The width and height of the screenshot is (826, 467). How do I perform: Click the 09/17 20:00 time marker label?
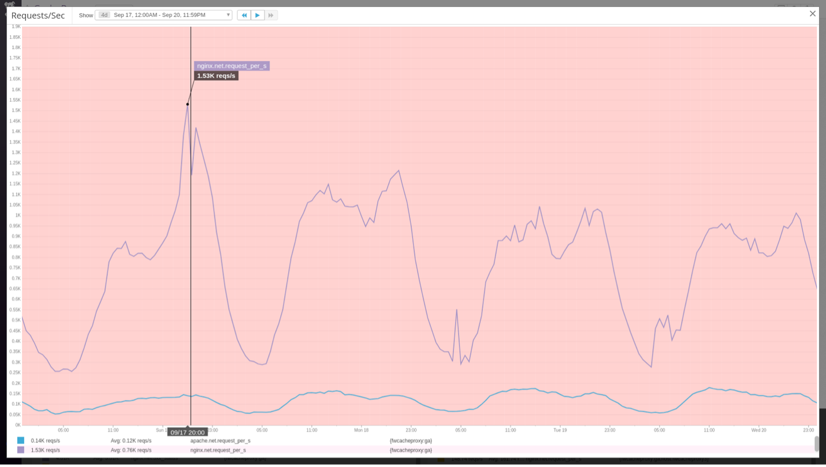(x=187, y=432)
